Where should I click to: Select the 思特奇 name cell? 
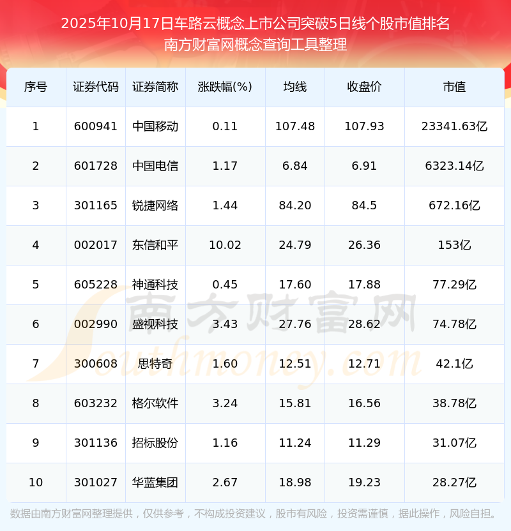point(155,364)
